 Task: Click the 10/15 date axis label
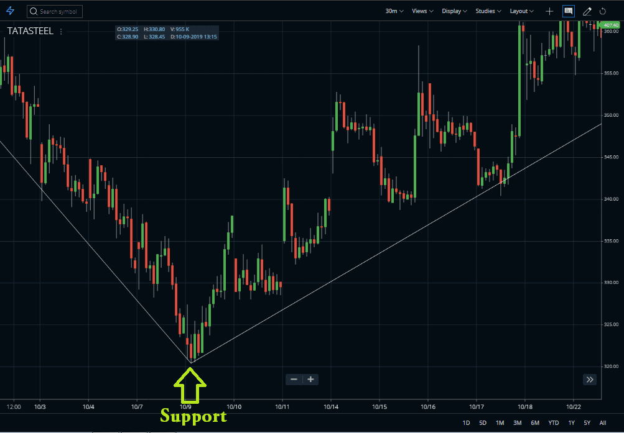[x=380, y=407]
